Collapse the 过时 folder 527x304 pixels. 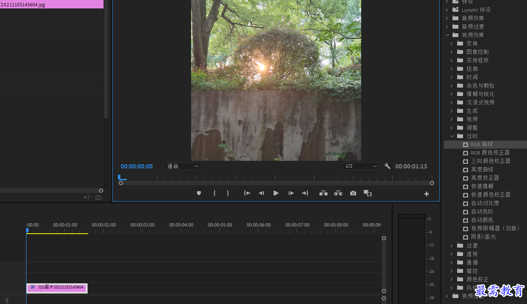tap(452, 136)
